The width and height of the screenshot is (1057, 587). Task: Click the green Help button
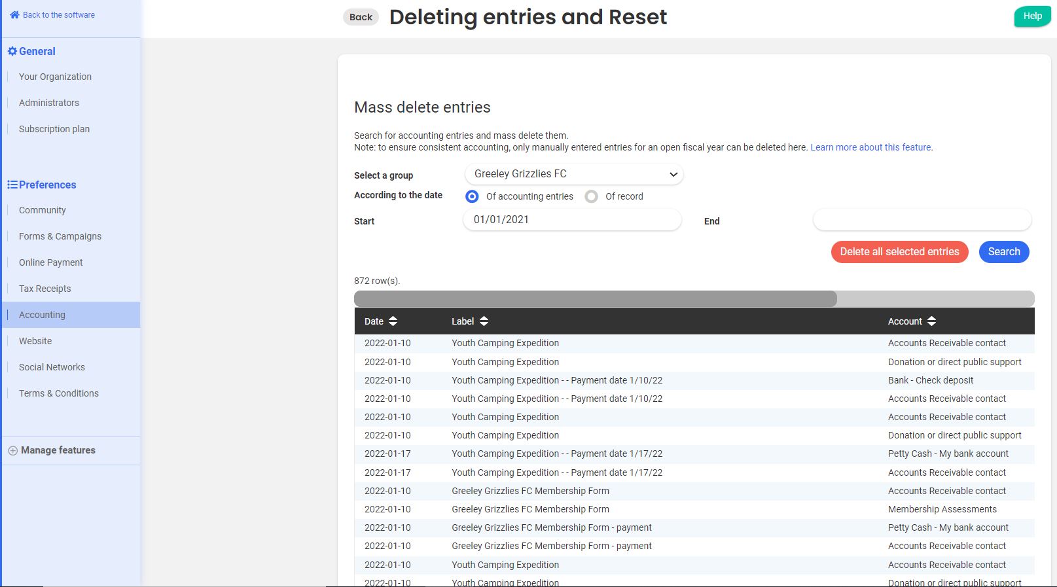click(x=1032, y=16)
